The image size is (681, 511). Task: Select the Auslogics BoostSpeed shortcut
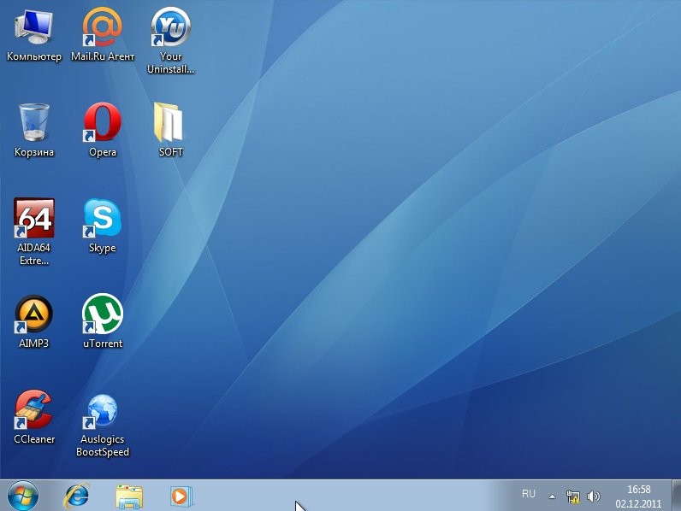tap(103, 425)
